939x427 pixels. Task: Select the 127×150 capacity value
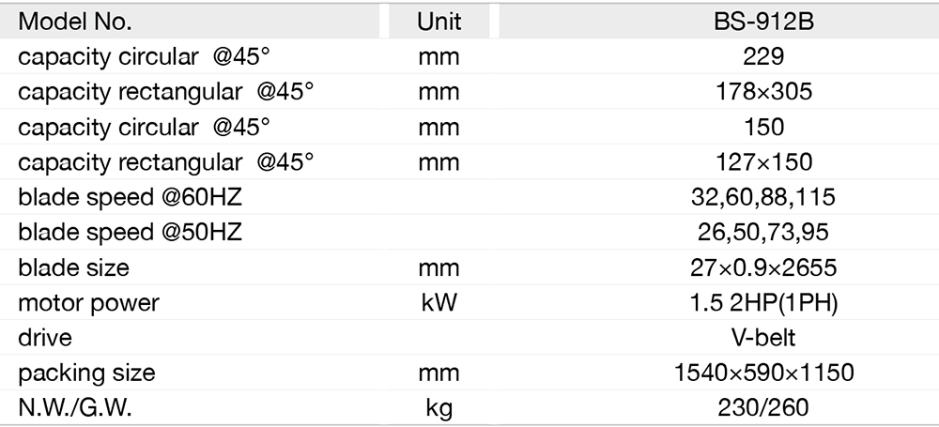(763, 162)
